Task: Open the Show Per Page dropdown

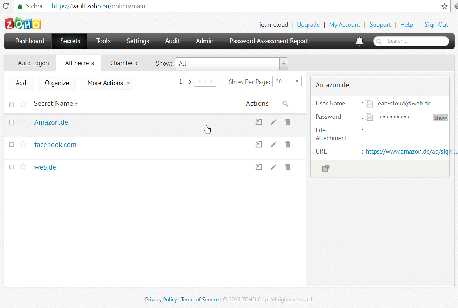Action: (x=287, y=82)
